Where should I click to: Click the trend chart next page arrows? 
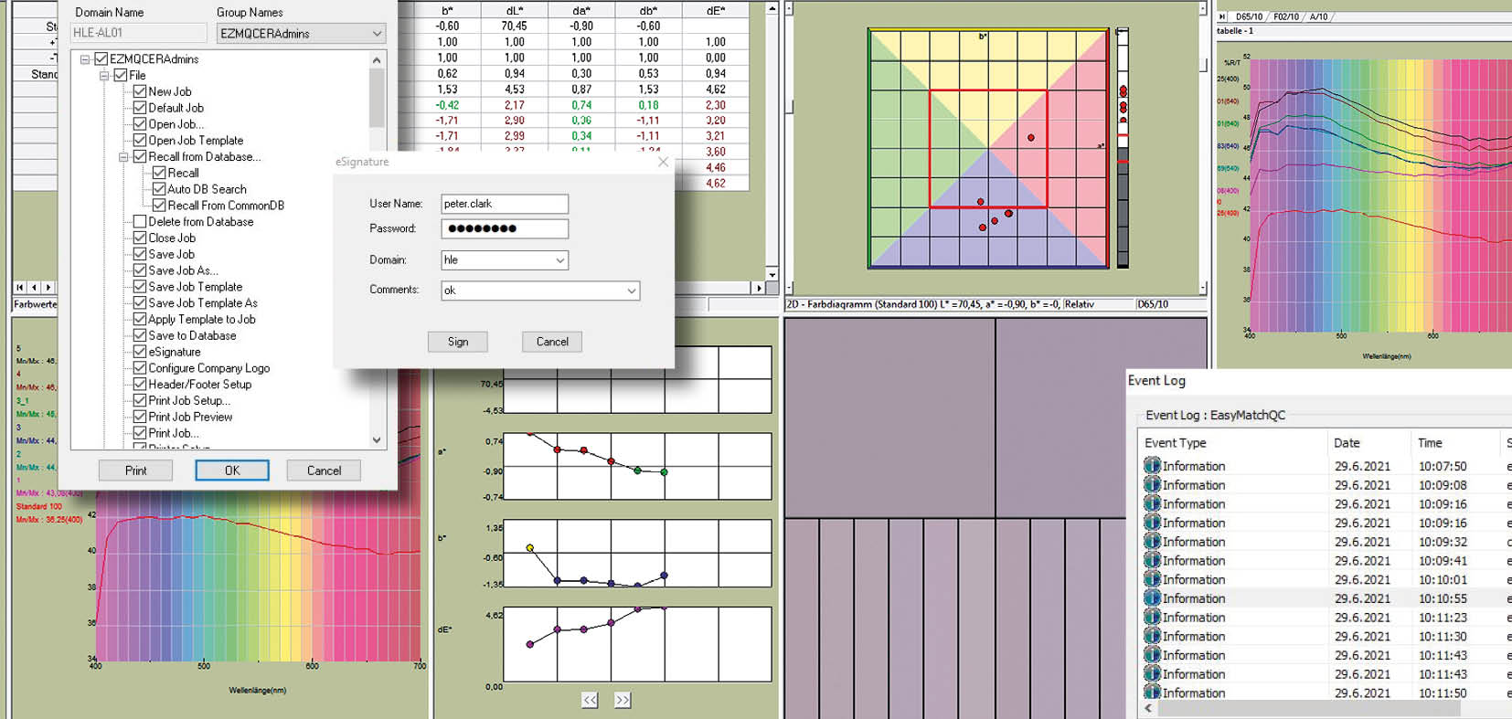[x=623, y=700]
